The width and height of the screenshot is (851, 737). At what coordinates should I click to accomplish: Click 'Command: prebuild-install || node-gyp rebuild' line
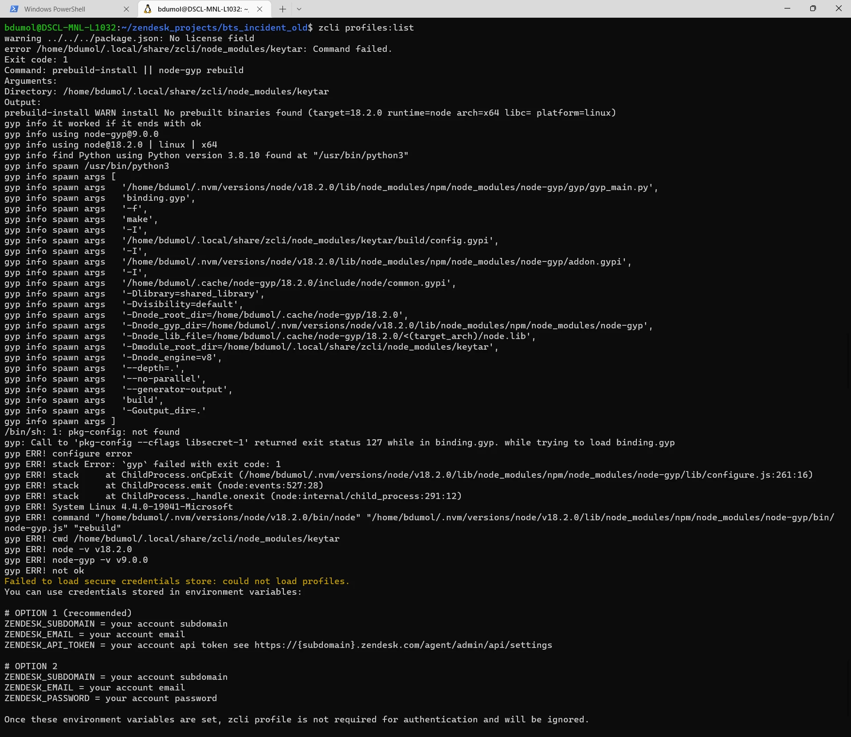click(x=124, y=70)
